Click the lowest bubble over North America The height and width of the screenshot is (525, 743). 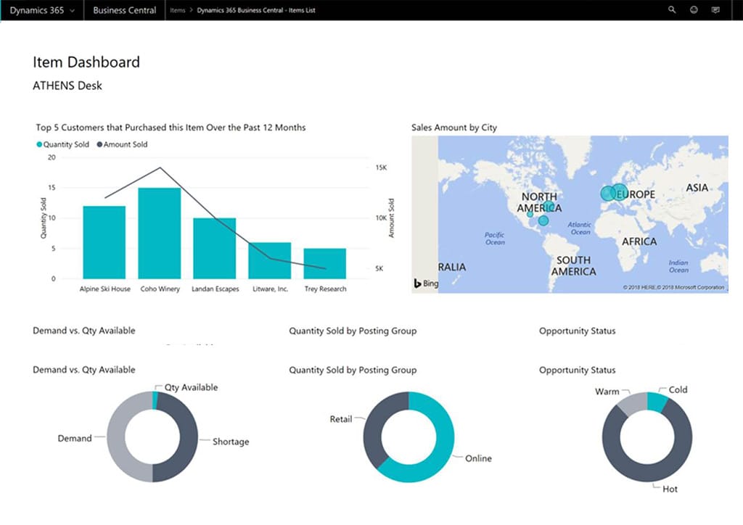pos(543,220)
